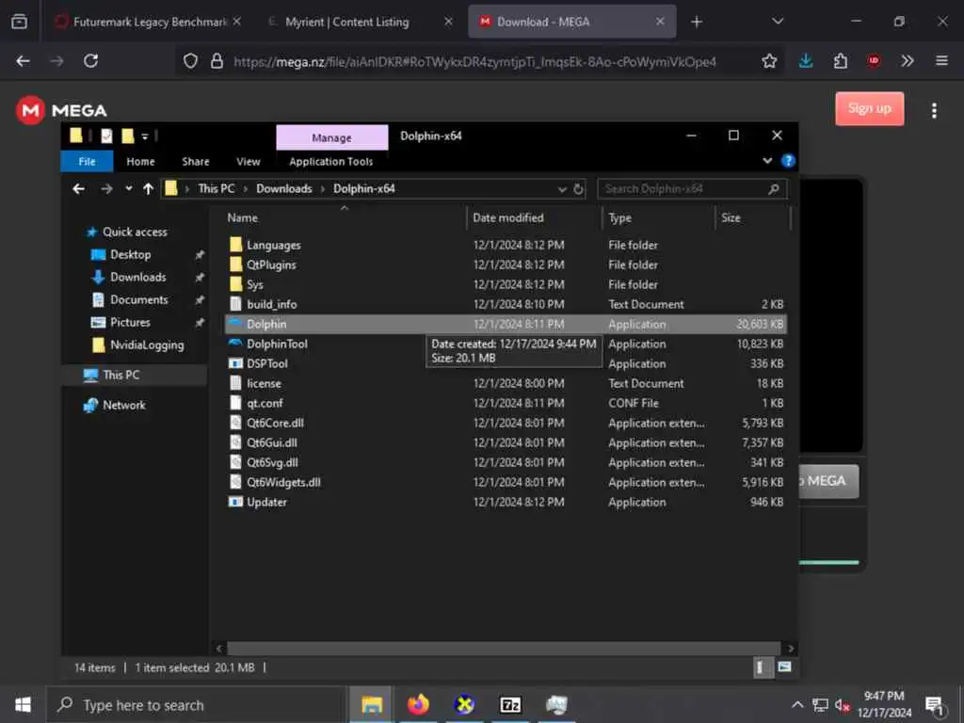Screen dimensions: 964x723
Task: Open a new Firefox tab
Action: tap(696, 22)
